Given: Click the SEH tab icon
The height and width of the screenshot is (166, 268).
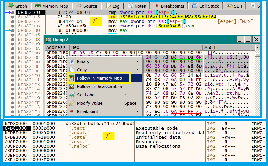Looking at the screenshot, I should click(229, 6).
